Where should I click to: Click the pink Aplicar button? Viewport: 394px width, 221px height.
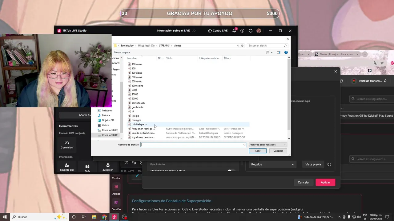[325, 182]
